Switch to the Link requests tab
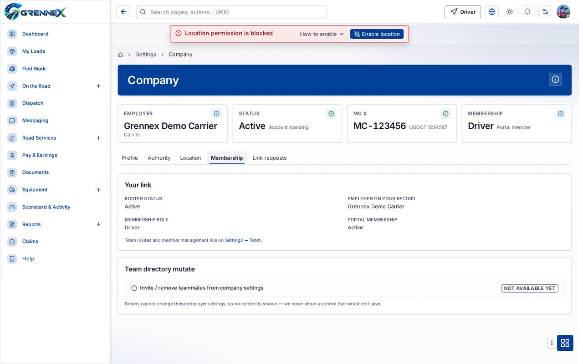Image resolution: width=583 pixels, height=364 pixels. 270,158
